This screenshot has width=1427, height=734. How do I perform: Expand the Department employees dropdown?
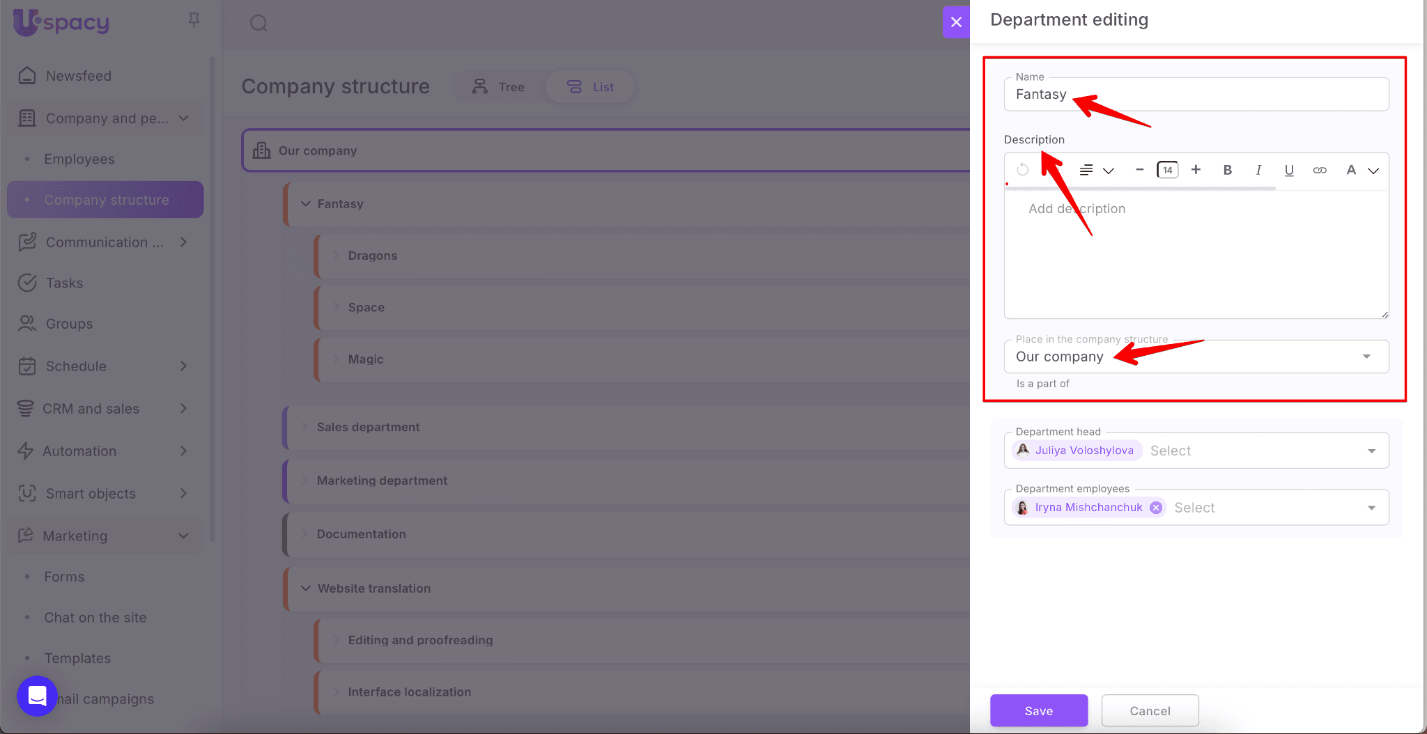coord(1371,508)
